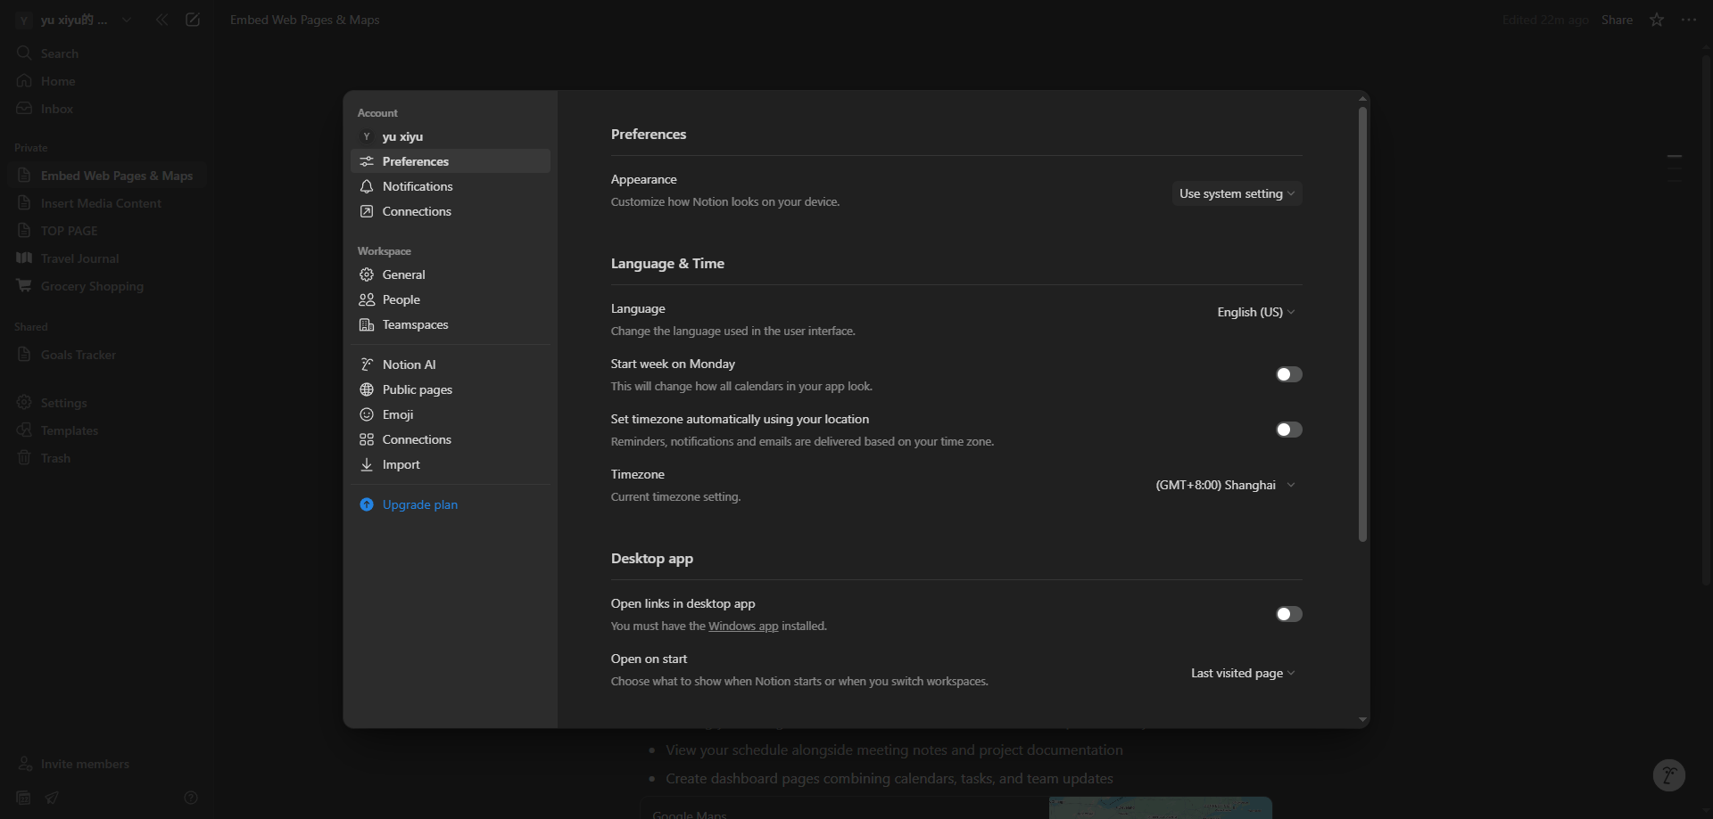Expand the workspace switcher chevron
The image size is (1713, 819).
click(127, 20)
